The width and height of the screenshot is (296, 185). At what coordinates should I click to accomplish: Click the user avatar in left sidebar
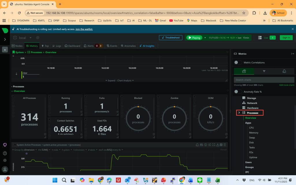(x=5, y=169)
